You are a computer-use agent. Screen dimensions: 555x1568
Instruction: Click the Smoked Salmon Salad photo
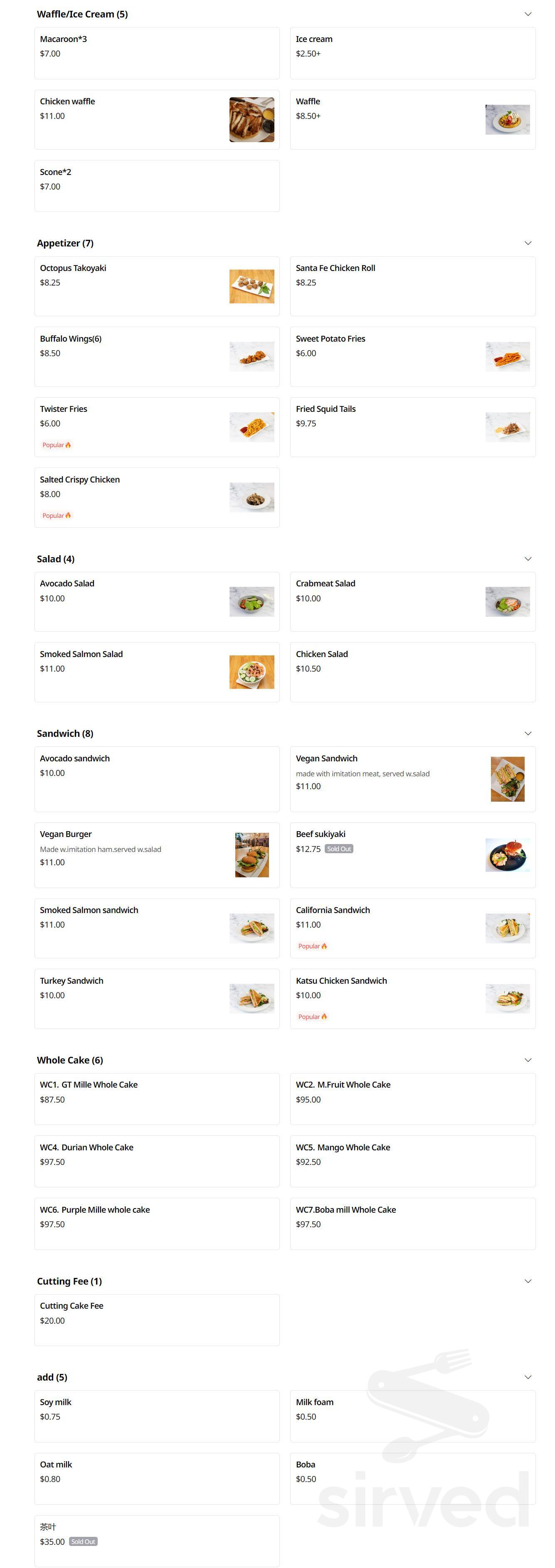click(x=251, y=672)
